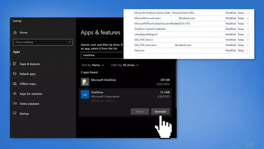Click the Uninstall button for OneDrive
Viewport: 264px width, 149px height.
pos(160,112)
